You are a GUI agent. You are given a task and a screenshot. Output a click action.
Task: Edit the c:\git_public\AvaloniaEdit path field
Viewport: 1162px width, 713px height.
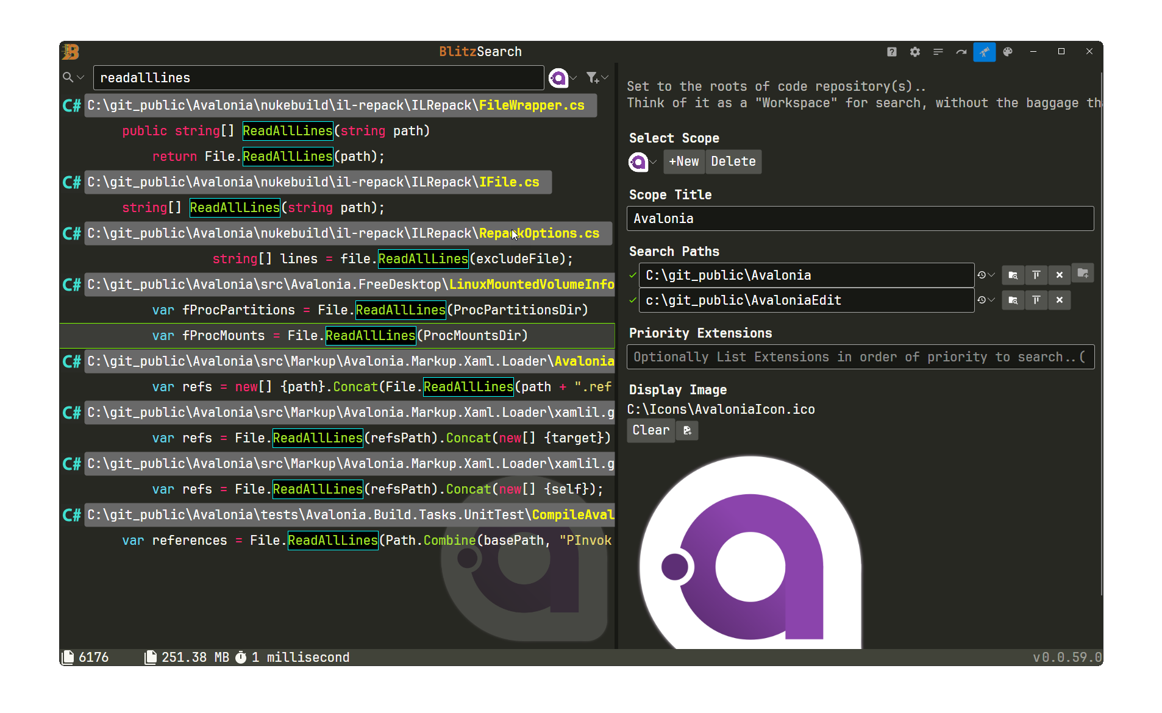point(807,300)
